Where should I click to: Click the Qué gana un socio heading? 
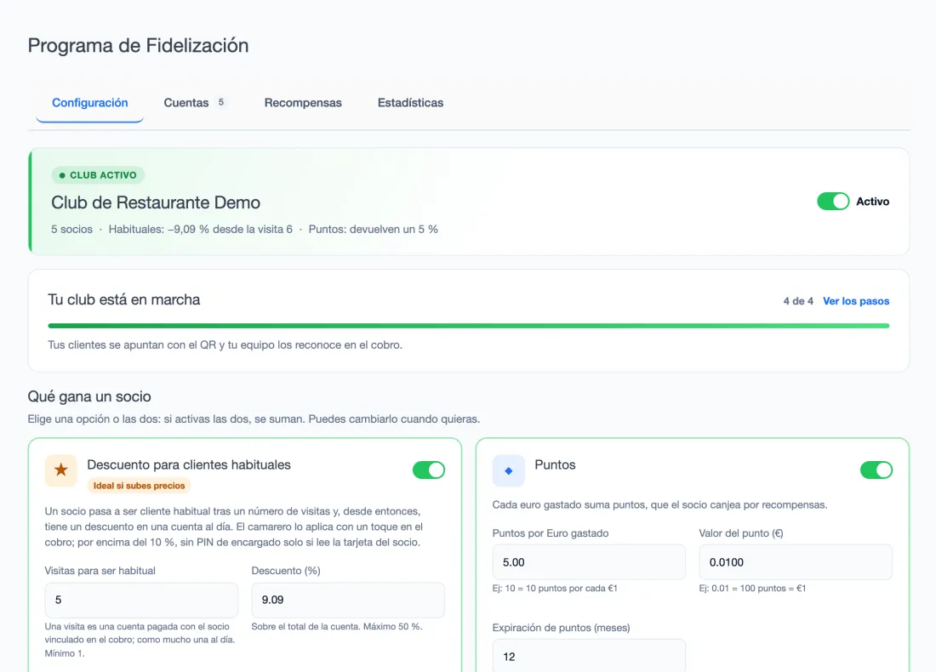(89, 396)
